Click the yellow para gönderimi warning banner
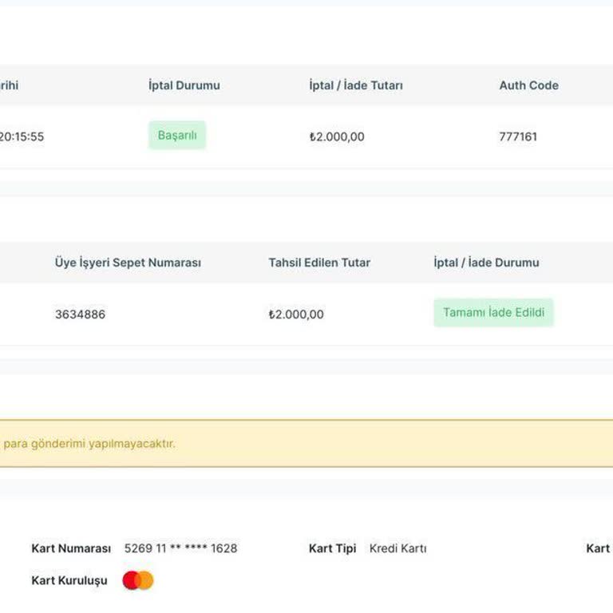 click(x=306, y=443)
